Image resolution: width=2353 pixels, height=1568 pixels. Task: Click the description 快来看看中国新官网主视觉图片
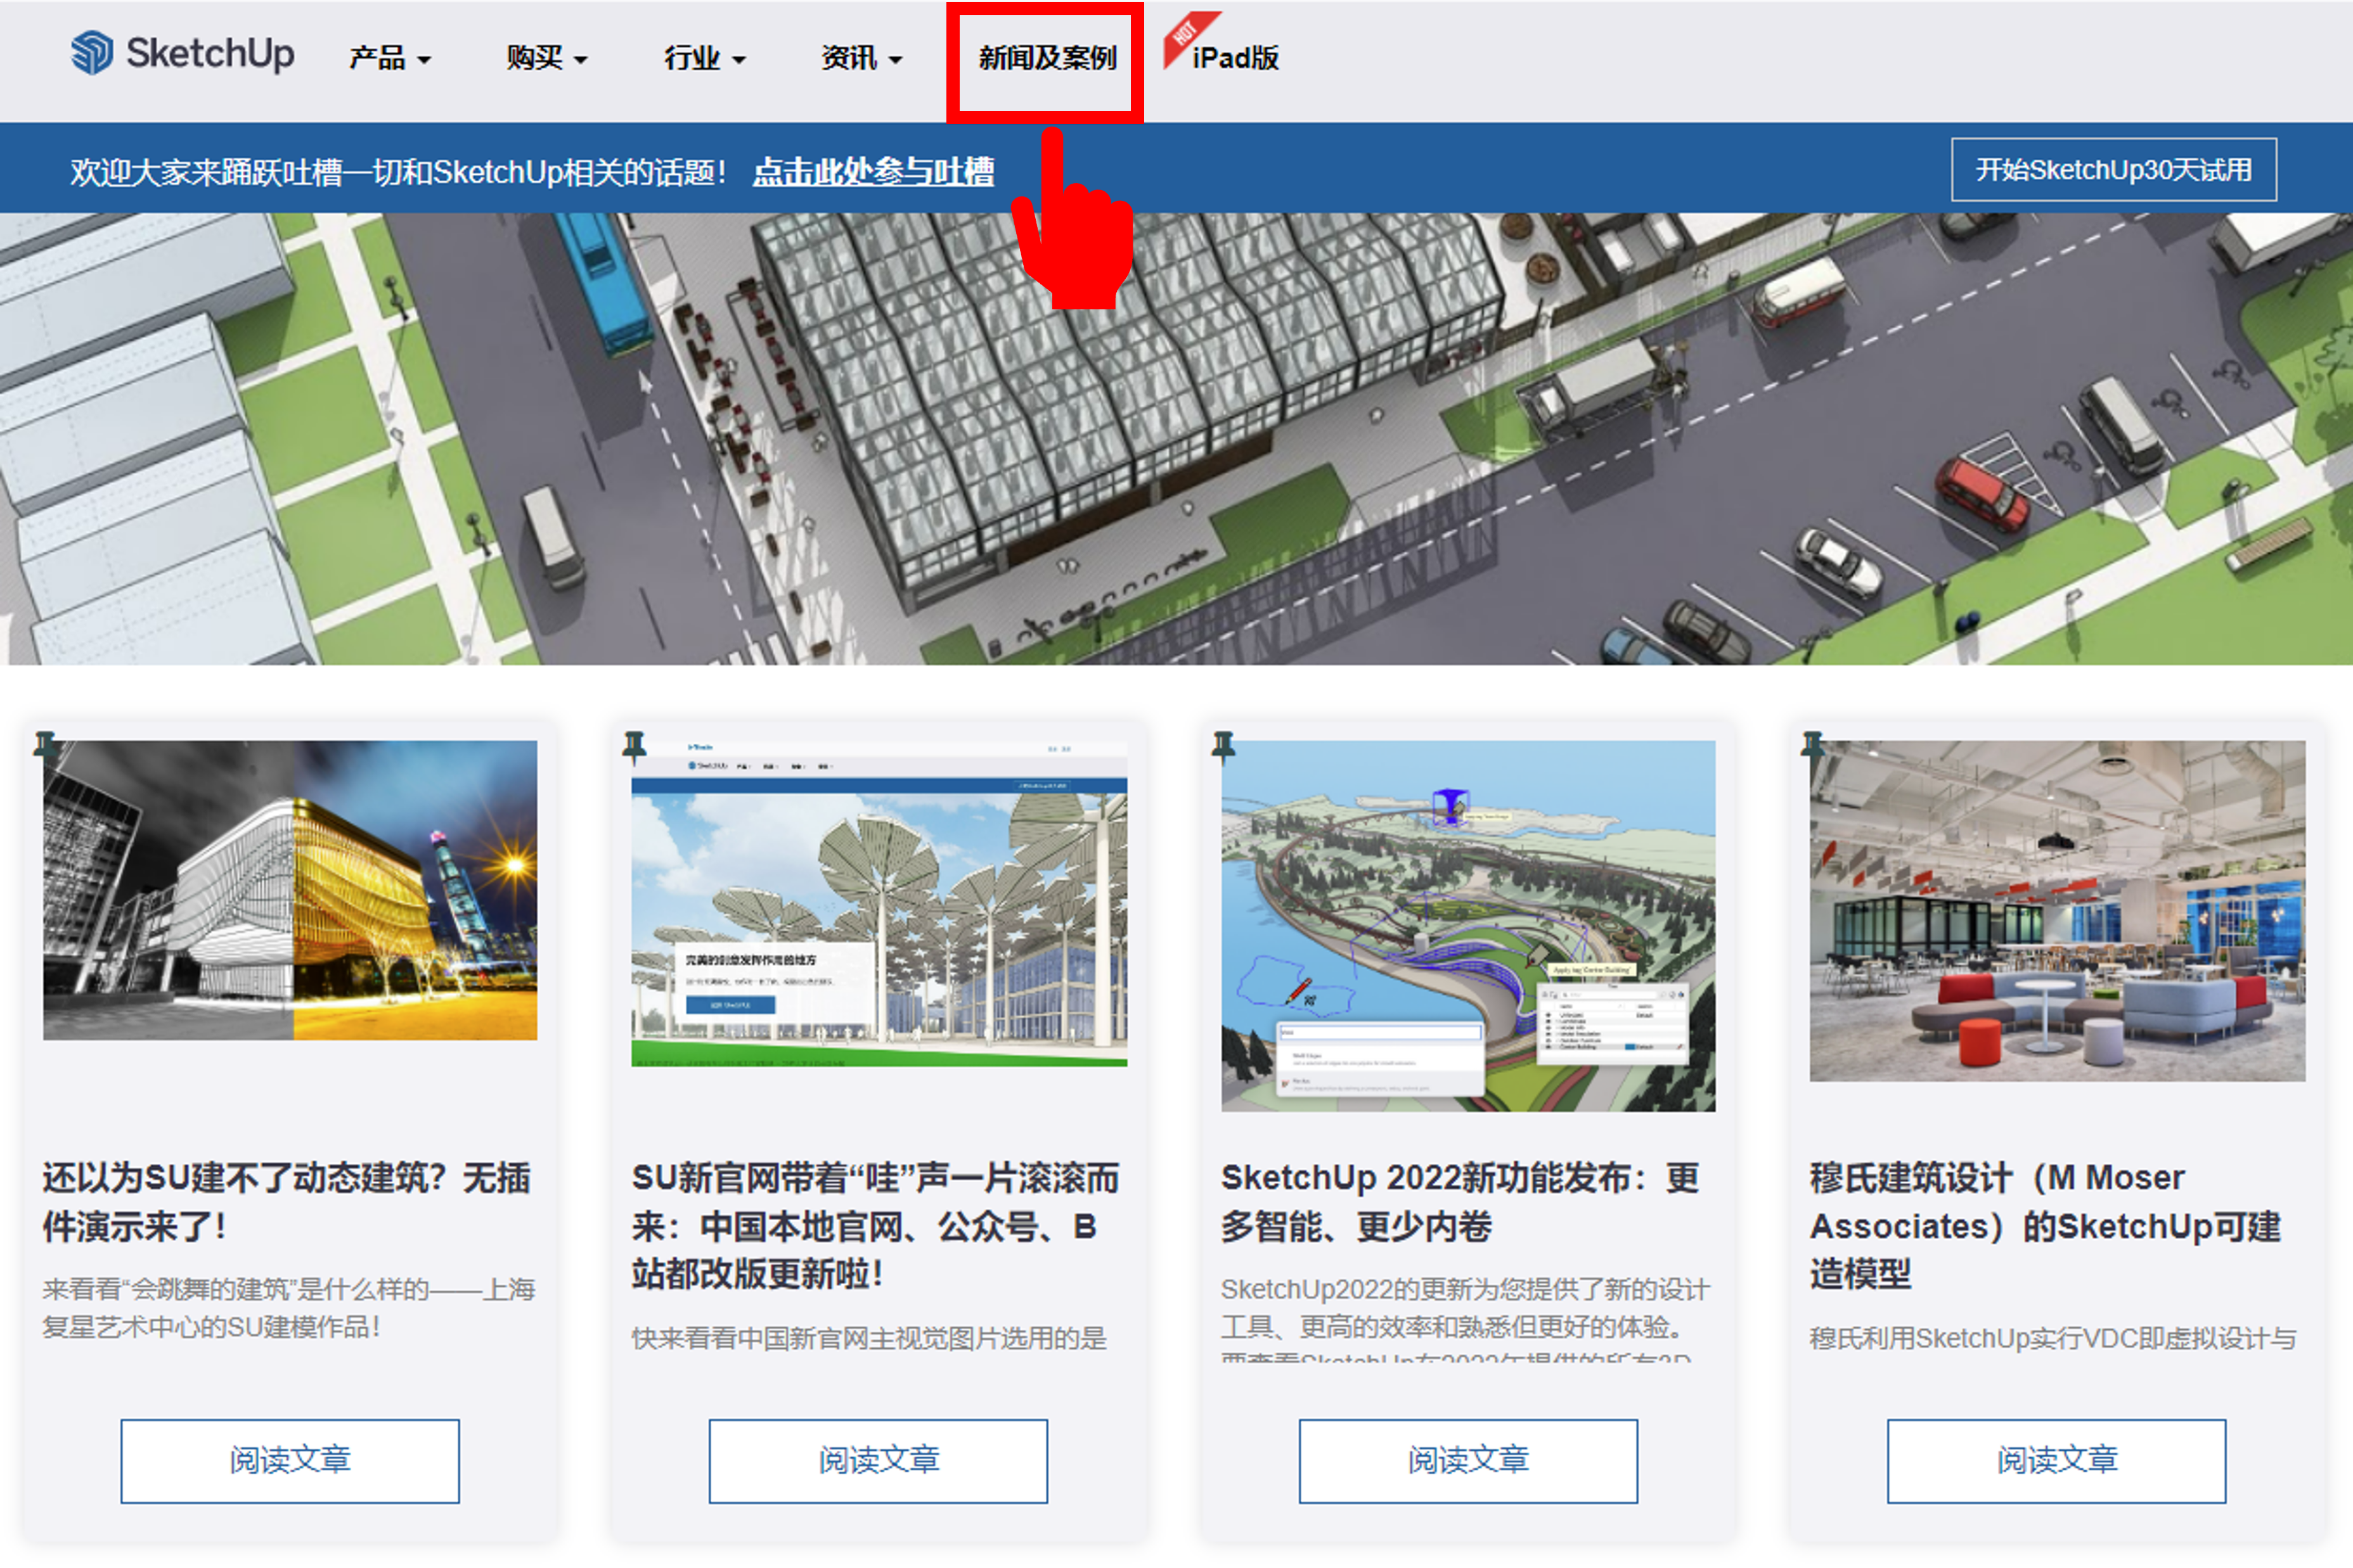point(869,1339)
